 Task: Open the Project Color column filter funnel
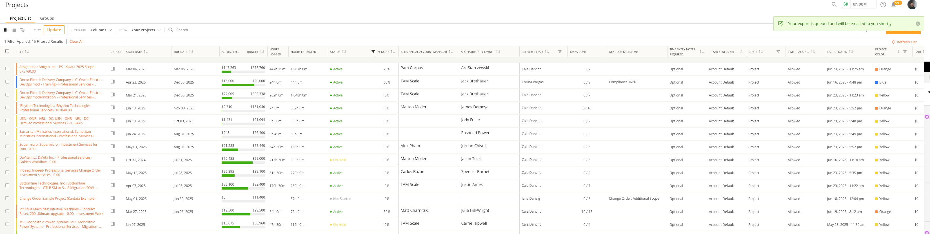pos(905,52)
